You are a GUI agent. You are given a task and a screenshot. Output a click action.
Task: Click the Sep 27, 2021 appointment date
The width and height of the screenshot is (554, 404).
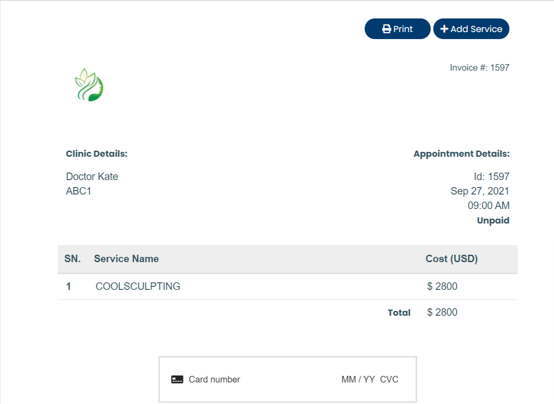point(480,191)
